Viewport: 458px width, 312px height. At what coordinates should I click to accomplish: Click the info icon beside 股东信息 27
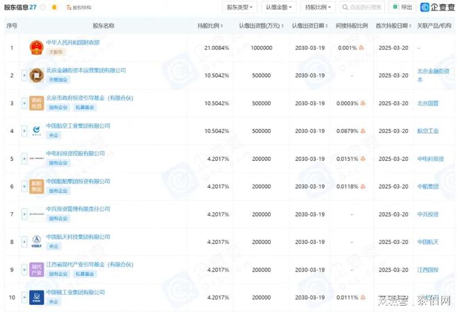click(x=42, y=8)
